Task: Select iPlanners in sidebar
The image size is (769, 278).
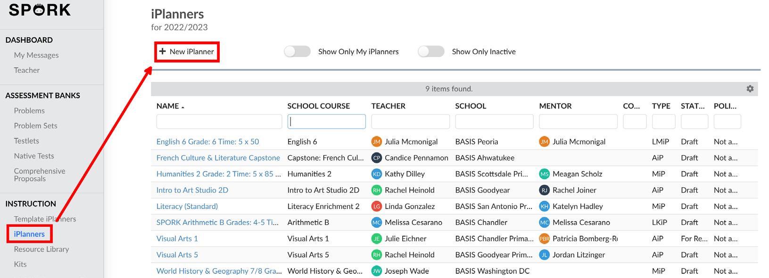Action: 29,234
